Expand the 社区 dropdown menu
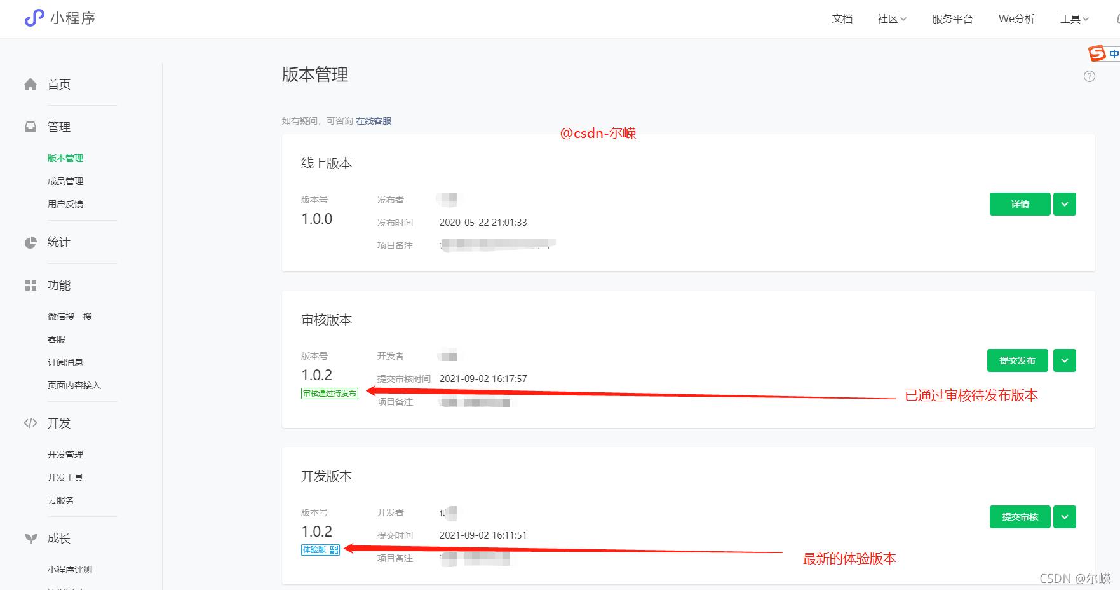The image size is (1120, 590). point(892,19)
